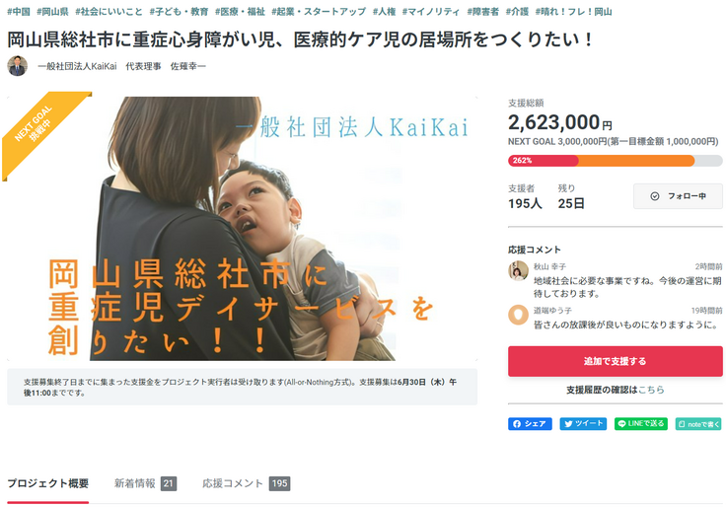The image size is (726, 507).
Task: Click the Facebook シェア share button
Action: (x=530, y=424)
